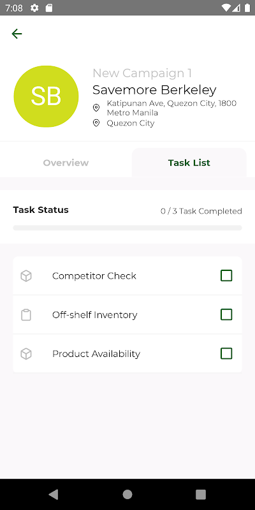The image size is (255, 510).
Task: Tick the Off-shelf Inventory checkbox
Action: tap(226, 314)
